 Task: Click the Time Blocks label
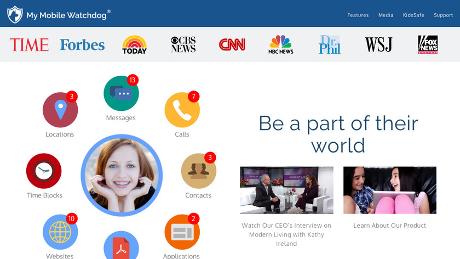click(44, 195)
